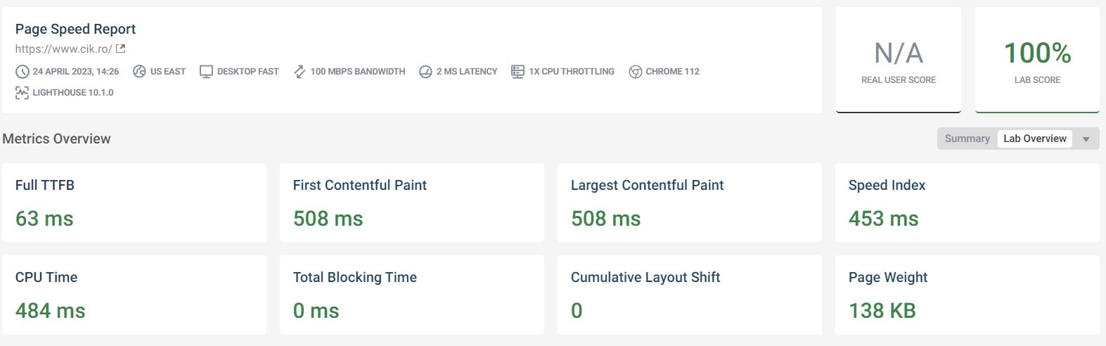Click the CPU throttling icon
The image size is (1106, 346).
coord(517,72)
